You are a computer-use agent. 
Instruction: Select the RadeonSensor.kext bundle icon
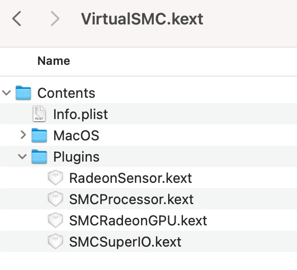point(55,178)
